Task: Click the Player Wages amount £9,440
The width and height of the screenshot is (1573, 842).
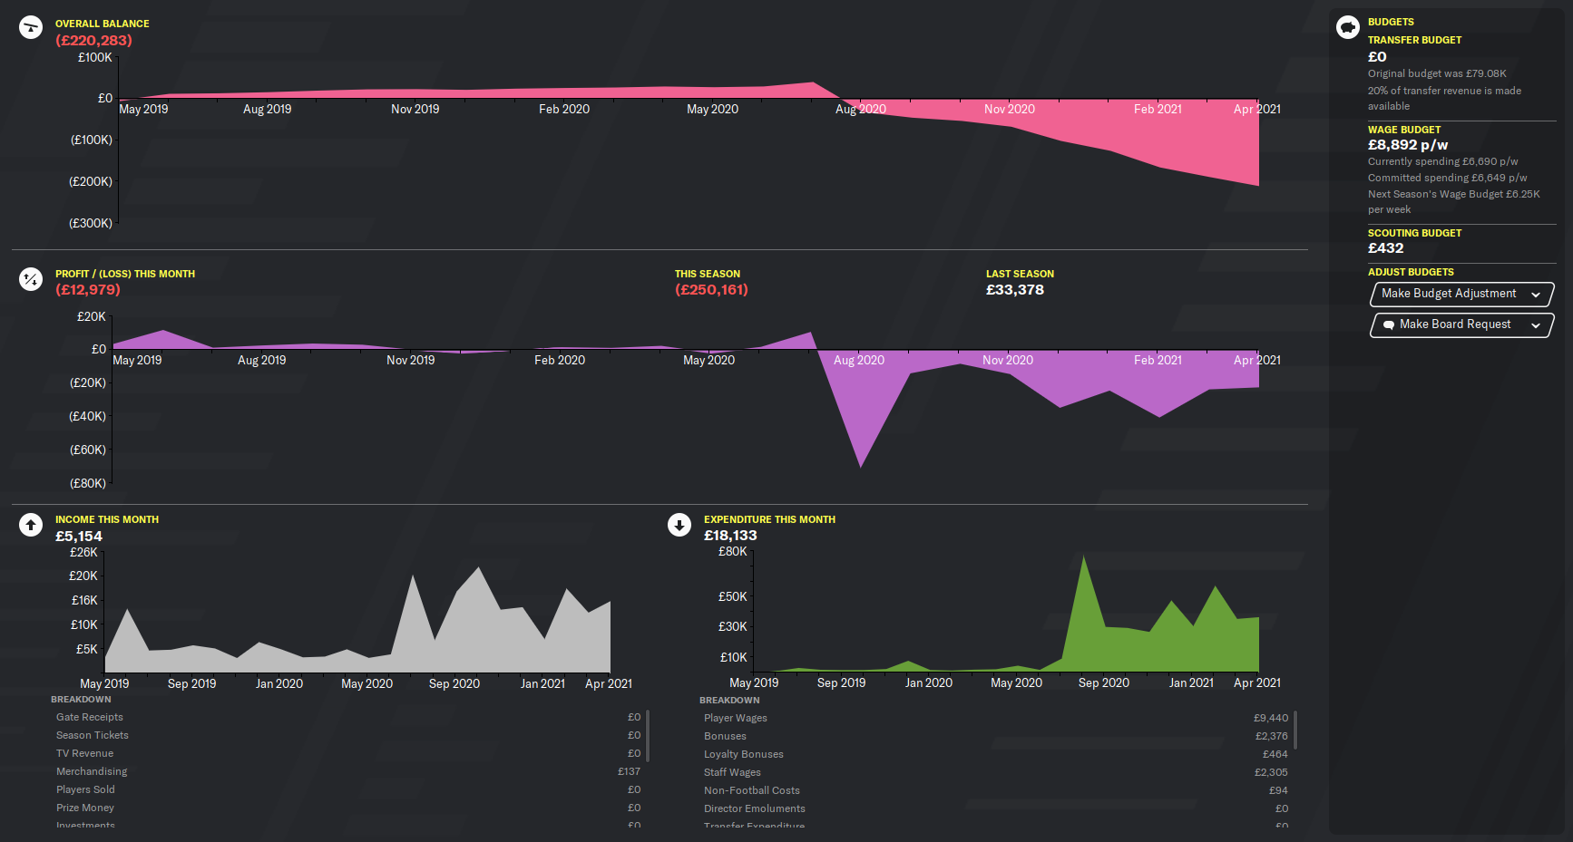Action: [x=1271, y=718]
